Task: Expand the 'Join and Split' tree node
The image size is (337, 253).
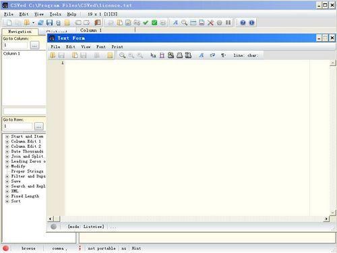Action: pos(7,157)
